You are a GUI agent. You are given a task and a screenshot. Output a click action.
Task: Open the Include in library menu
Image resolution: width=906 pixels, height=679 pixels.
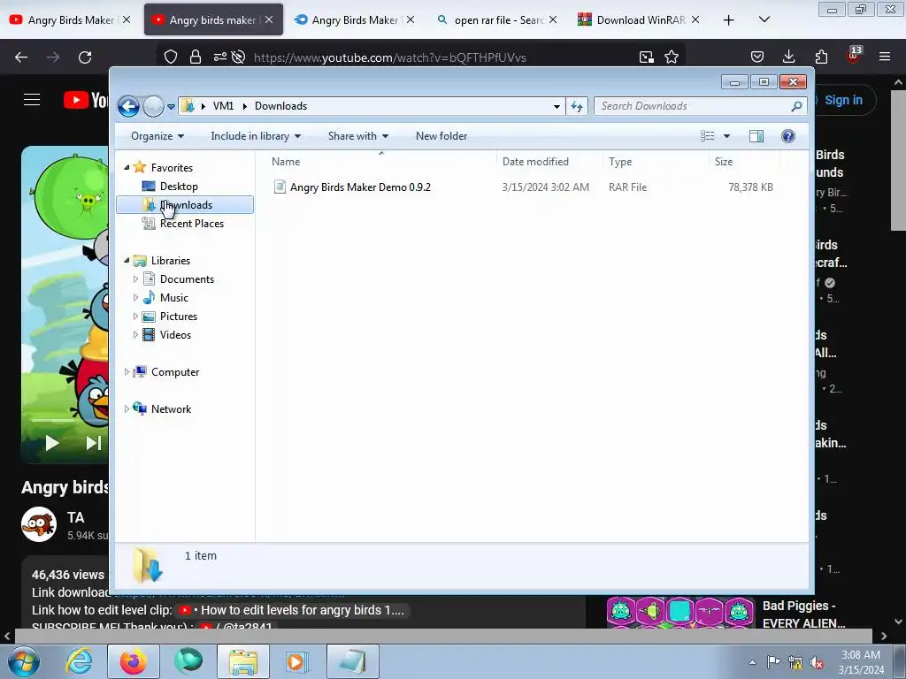(x=256, y=136)
